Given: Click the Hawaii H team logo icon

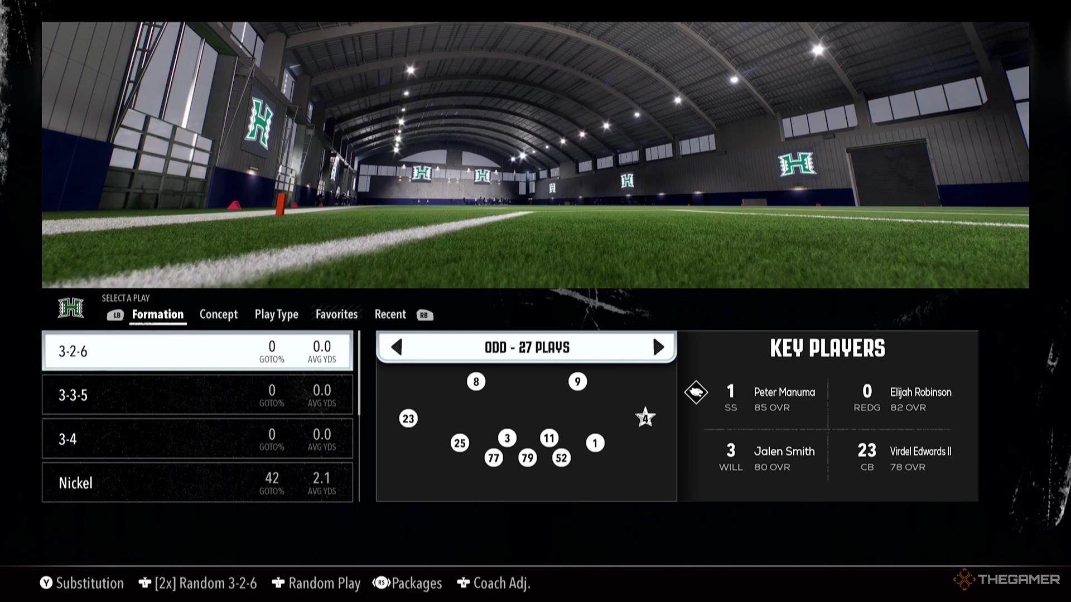Looking at the screenshot, I should [x=71, y=308].
